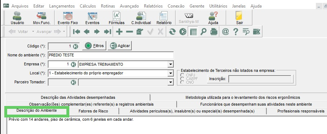Open the Ajuda toolbar icon
The width and height of the screenshot is (327, 134).
213,18
